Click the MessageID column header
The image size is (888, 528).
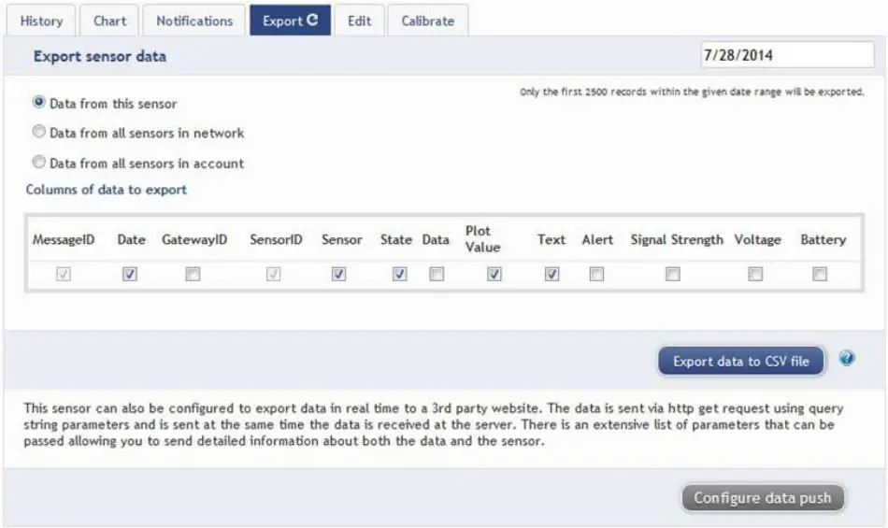[x=64, y=239]
